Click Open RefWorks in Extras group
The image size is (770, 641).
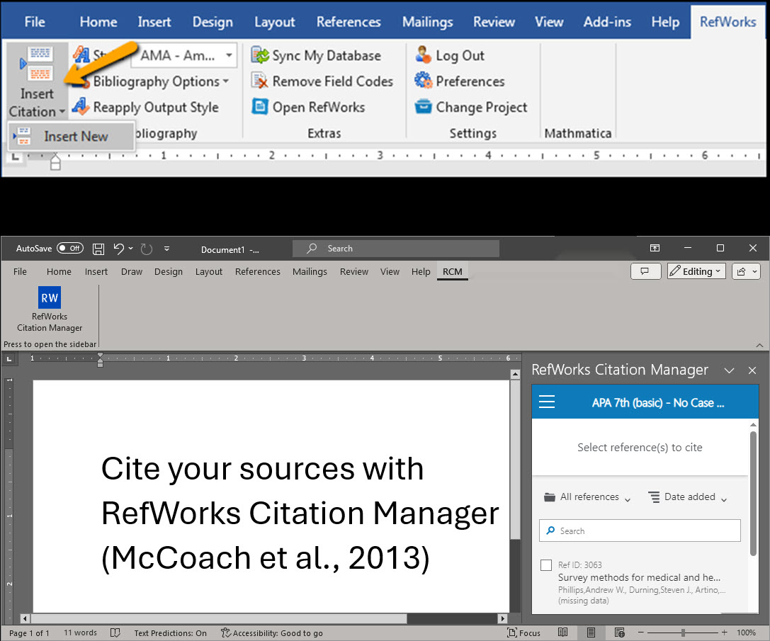308,107
